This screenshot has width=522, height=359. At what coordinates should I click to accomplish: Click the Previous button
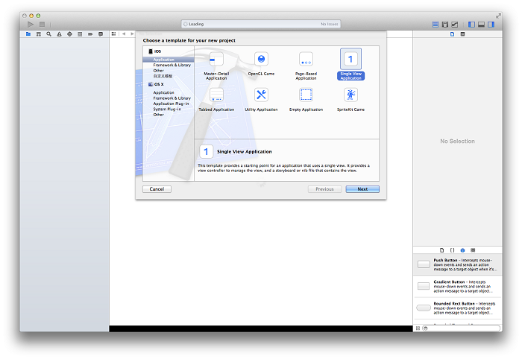click(x=324, y=189)
